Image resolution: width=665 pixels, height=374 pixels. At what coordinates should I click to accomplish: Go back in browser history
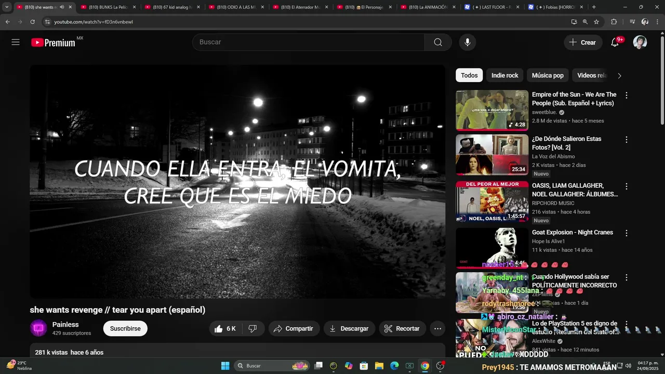click(x=7, y=22)
